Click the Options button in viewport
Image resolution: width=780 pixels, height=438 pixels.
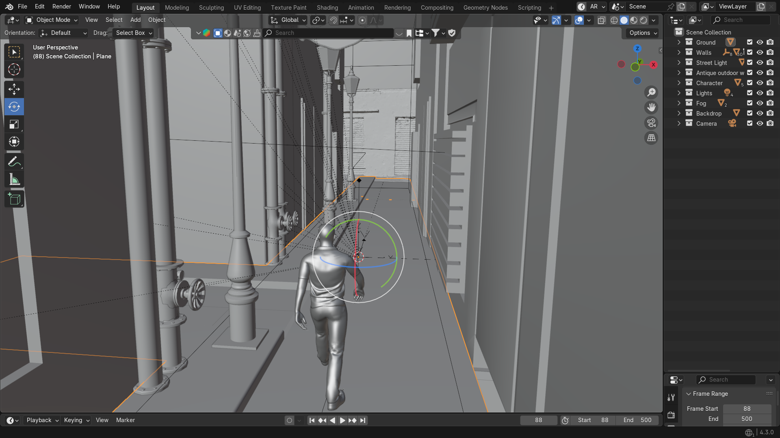point(643,33)
